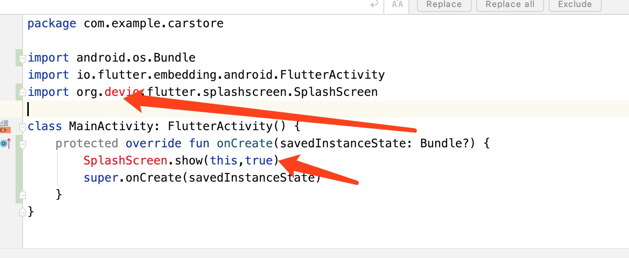Click the 'override' keyword in onCreate

(x=153, y=143)
